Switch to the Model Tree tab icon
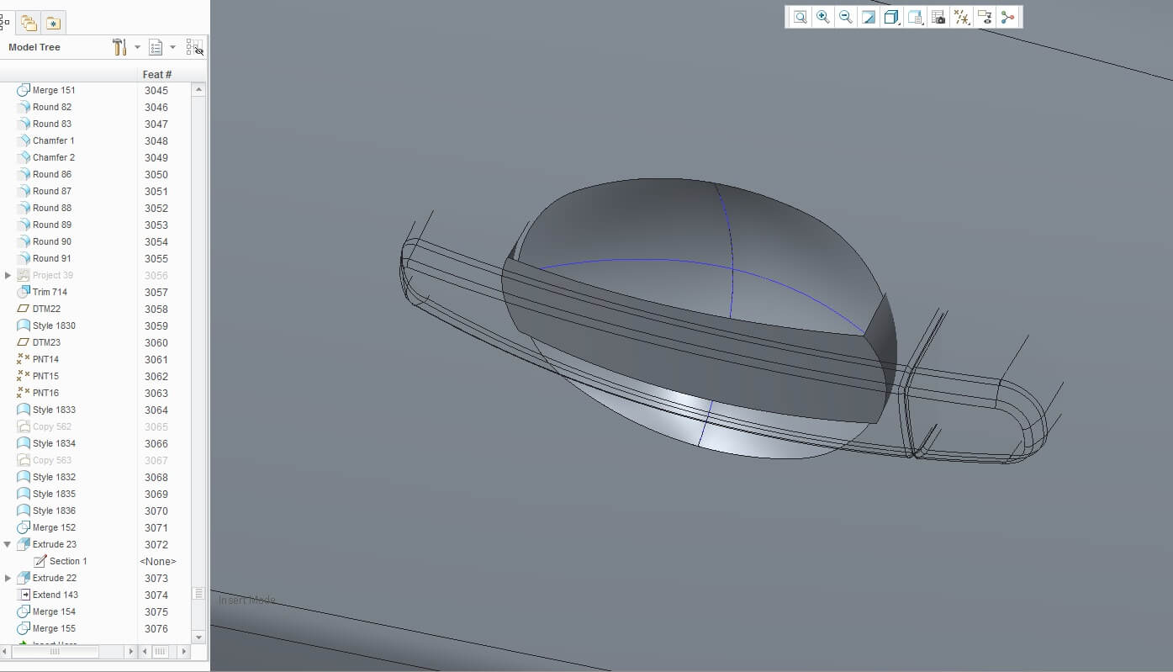The image size is (1173, 672). pos(5,23)
